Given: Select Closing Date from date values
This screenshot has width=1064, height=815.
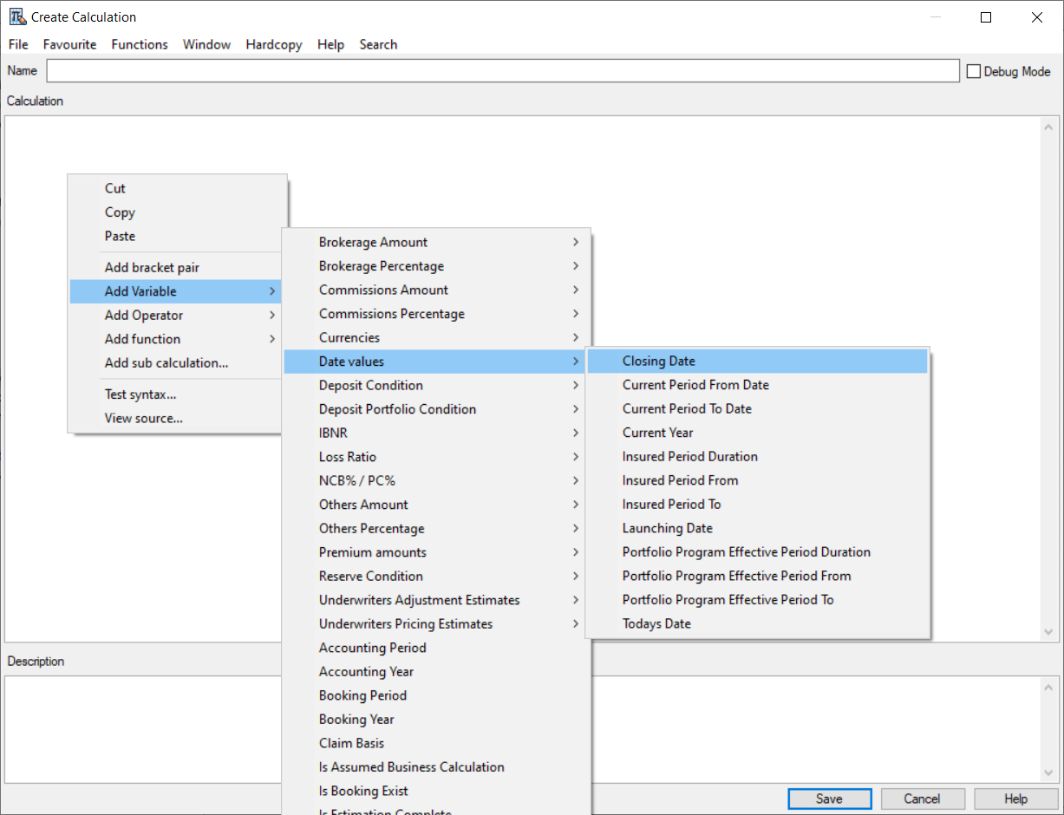Looking at the screenshot, I should pos(659,362).
